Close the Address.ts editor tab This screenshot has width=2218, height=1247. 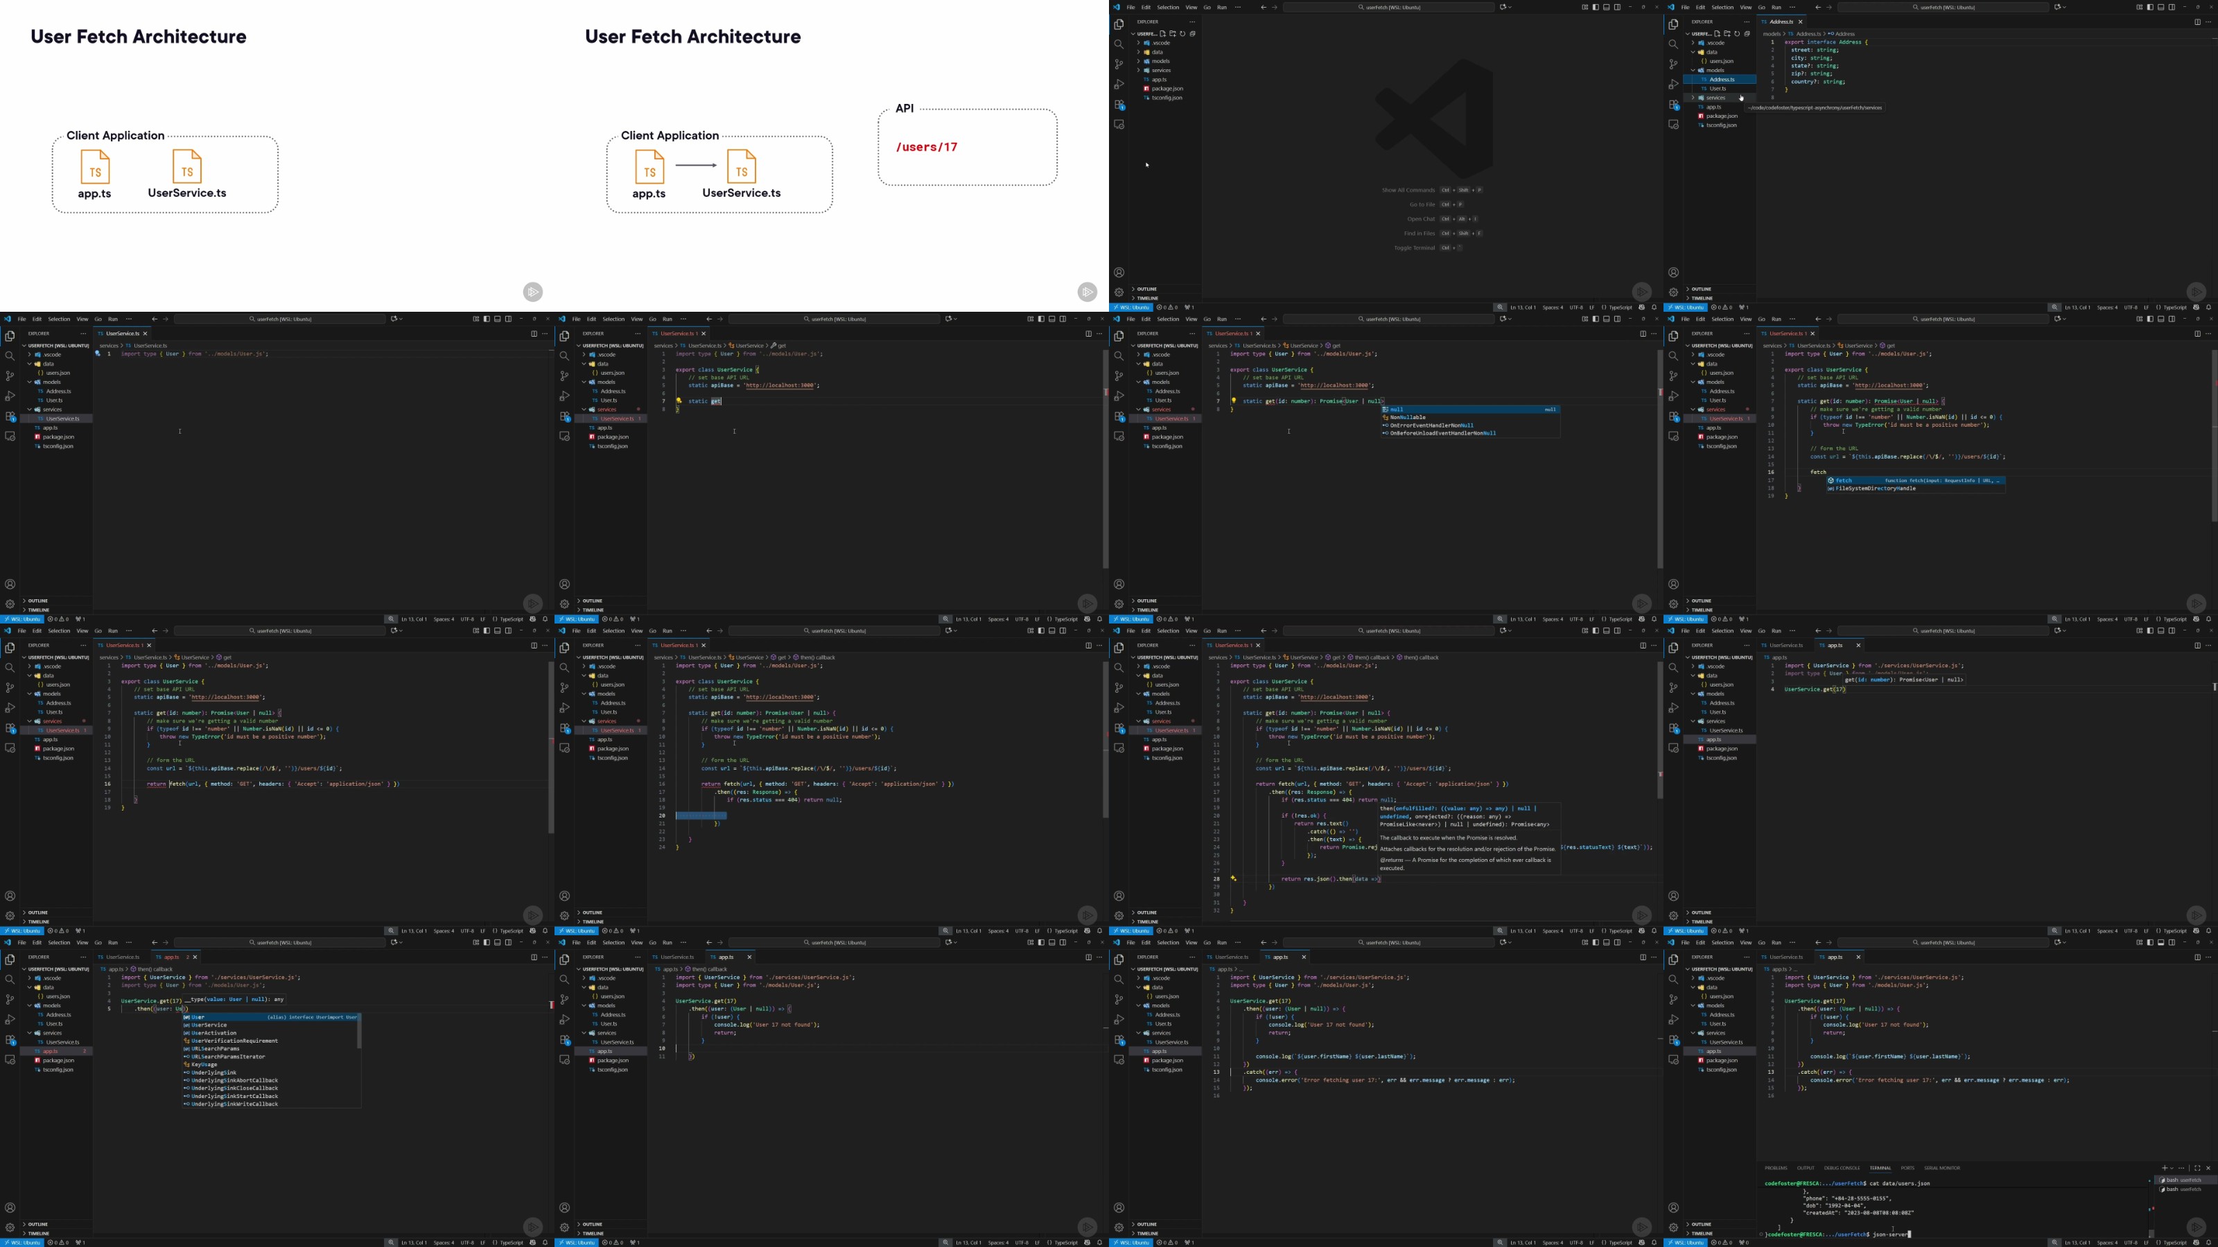[1801, 21]
